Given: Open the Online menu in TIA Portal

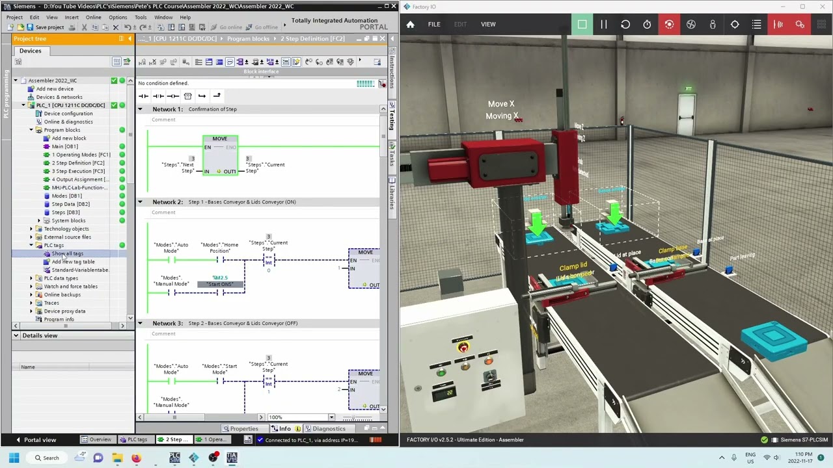Looking at the screenshot, I should [x=93, y=17].
